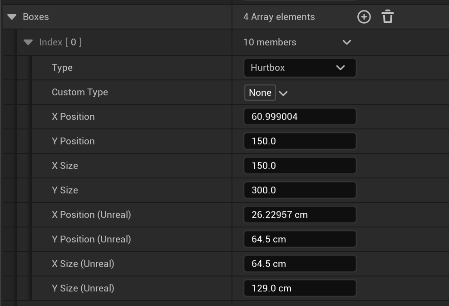Select the X Position value field
This screenshot has width=449, height=306.
point(300,116)
